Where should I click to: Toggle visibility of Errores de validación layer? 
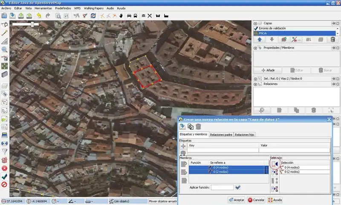[x=256, y=28]
